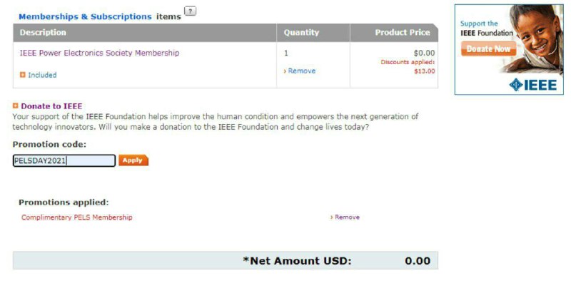Click the Donate to IEEE heading
This screenshot has height=288, width=571.
tap(51, 106)
